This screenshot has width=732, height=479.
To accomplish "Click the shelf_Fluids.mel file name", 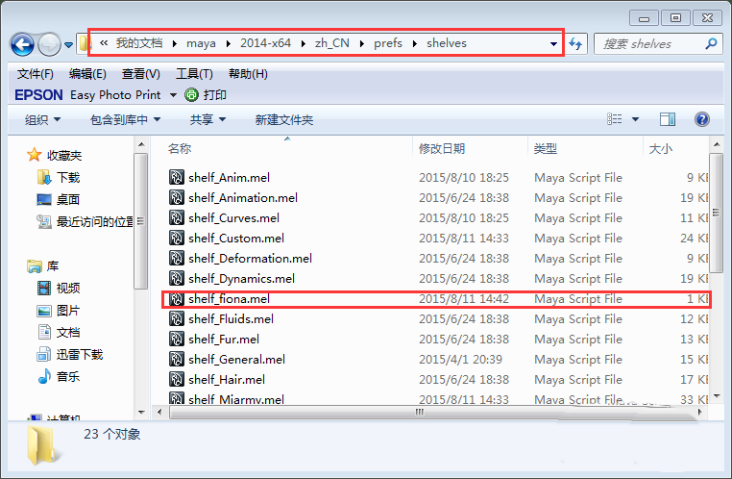I will click(231, 318).
